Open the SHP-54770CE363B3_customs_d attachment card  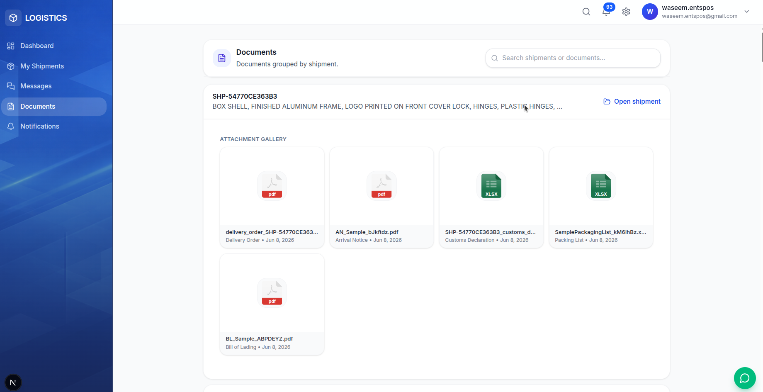tap(491, 197)
